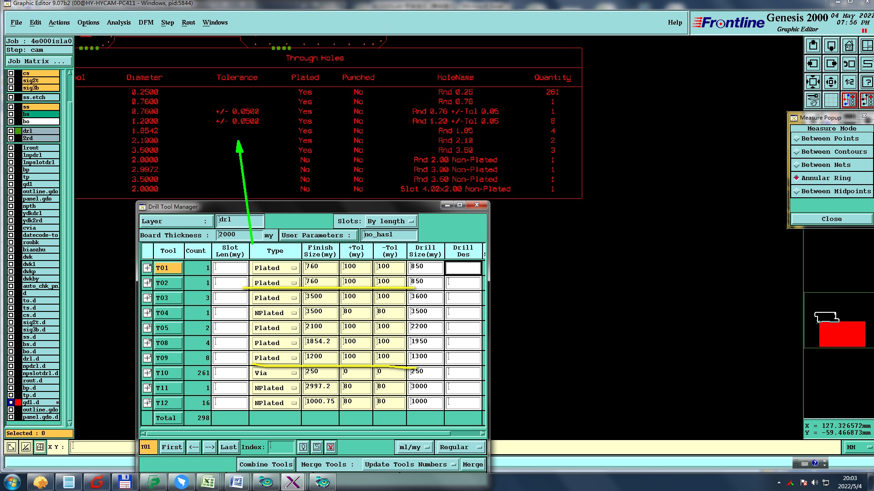Click the pan down view icon
Image resolution: width=874 pixels, height=491 pixels.
[831, 46]
